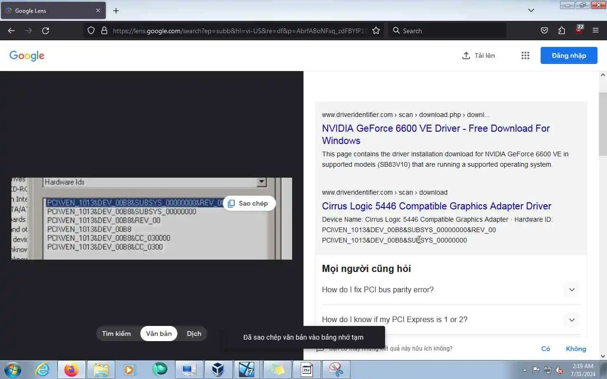Click the scrollbar down arrow
The height and width of the screenshot is (379, 607).
(603, 356)
